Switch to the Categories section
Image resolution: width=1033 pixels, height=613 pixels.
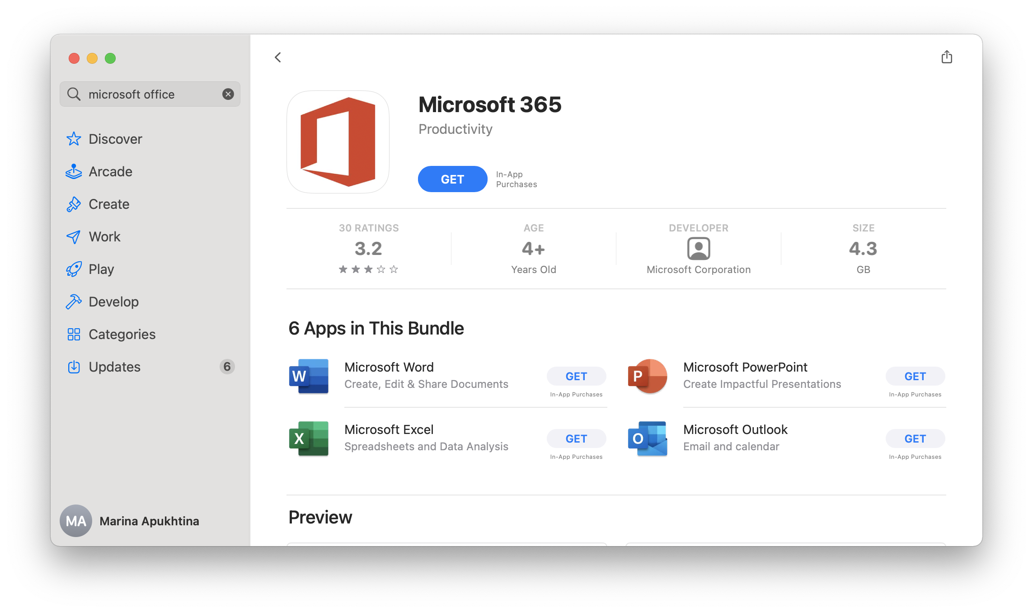[x=122, y=335]
